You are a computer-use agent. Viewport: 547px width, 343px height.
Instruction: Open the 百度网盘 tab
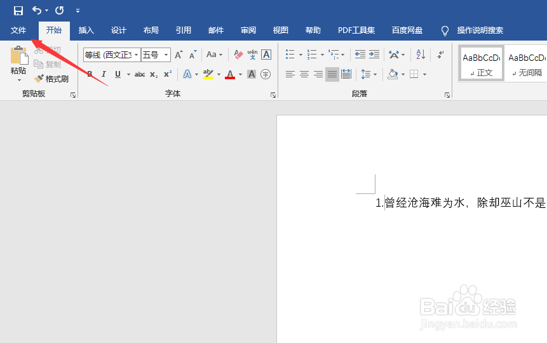point(407,30)
